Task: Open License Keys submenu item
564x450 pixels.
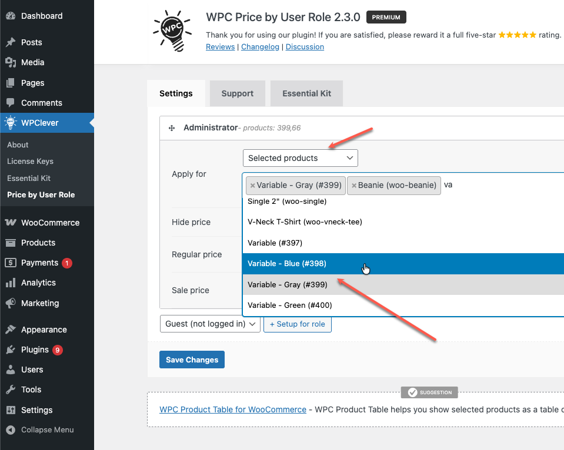Action: (30, 162)
